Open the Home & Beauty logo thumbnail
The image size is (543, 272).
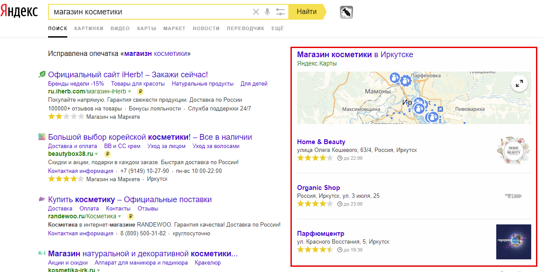(x=514, y=150)
